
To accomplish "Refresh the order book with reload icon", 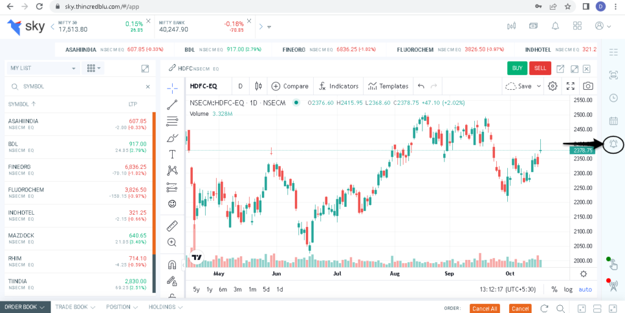I will tap(544, 309).
